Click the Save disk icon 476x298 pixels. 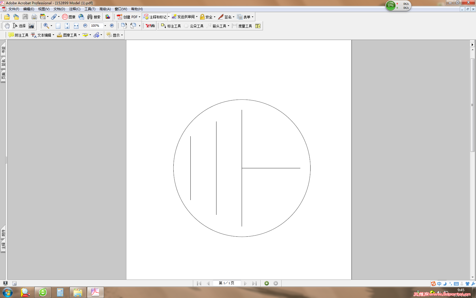point(25,17)
